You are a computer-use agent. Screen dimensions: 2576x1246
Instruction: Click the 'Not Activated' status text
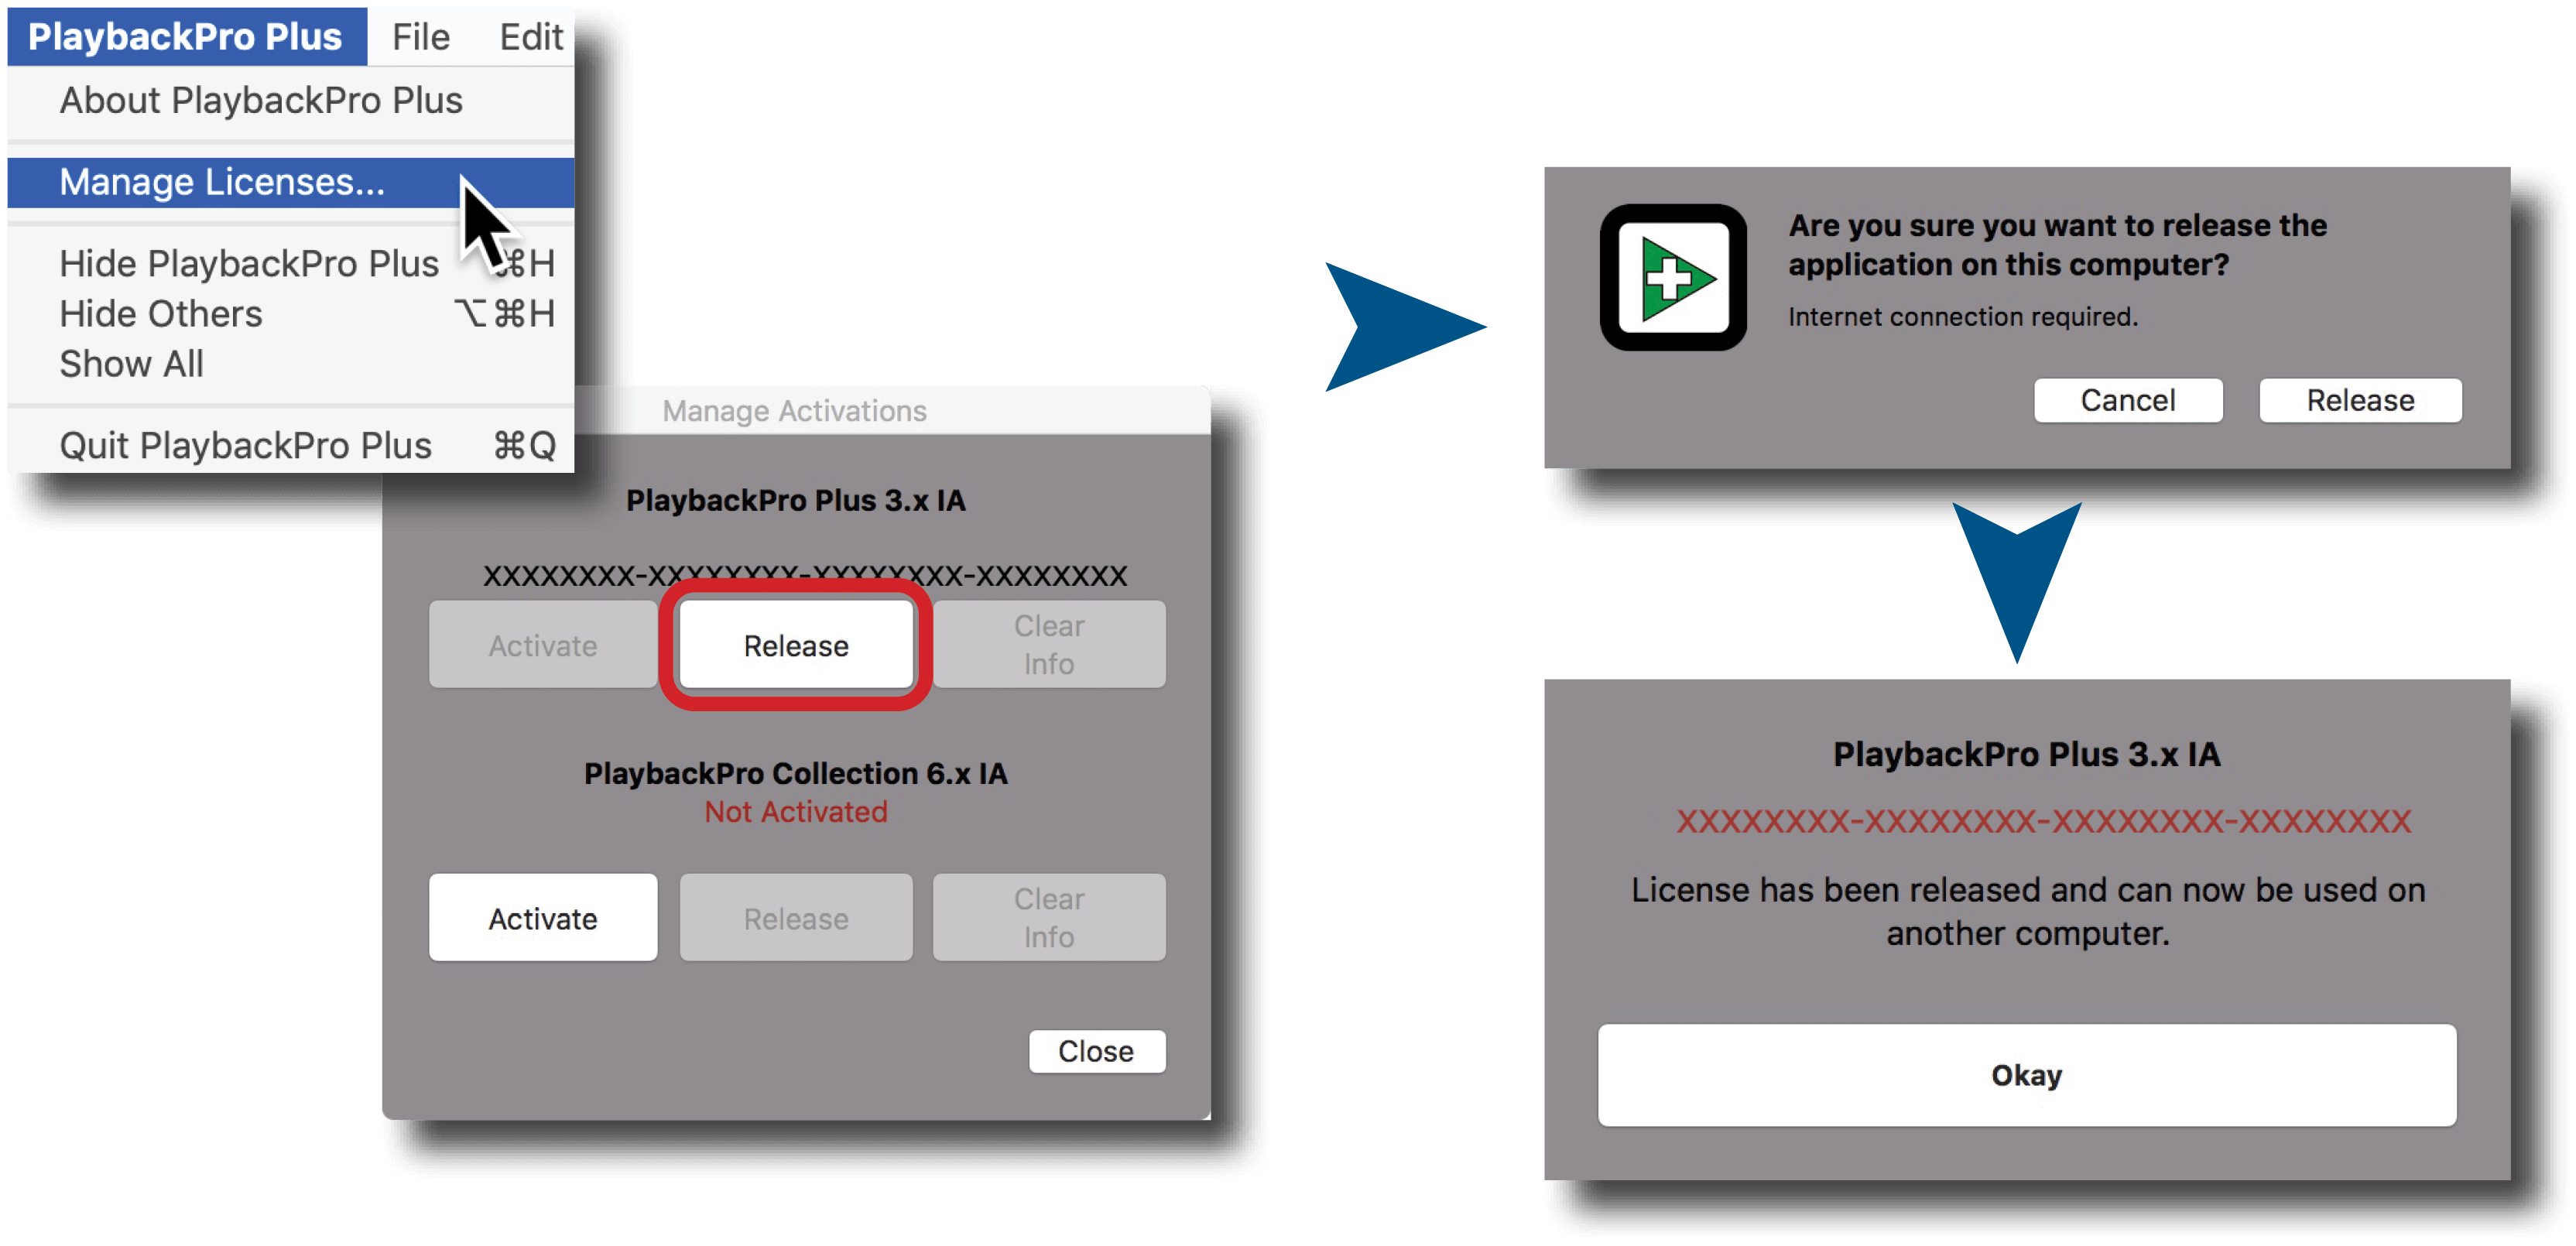[796, 811]
